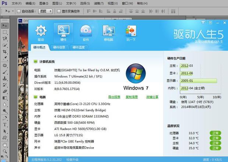228x162 pixels.
Task: Click text '11.0(4.09.00.0904)' DirectX version
Action: [67, 83]
